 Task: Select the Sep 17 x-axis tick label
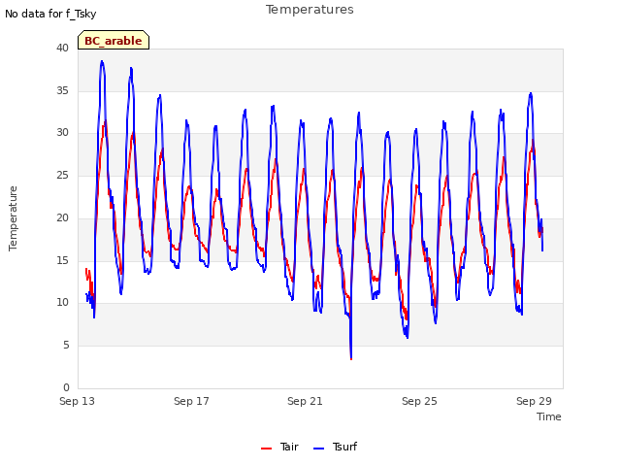[x=191, y=401]
